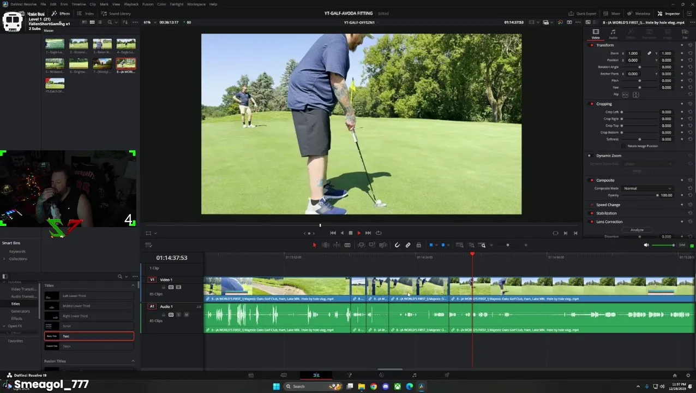Adjust the Opacity slider
The width and height of the screenshot is (696, 393).
coord(640,195)
